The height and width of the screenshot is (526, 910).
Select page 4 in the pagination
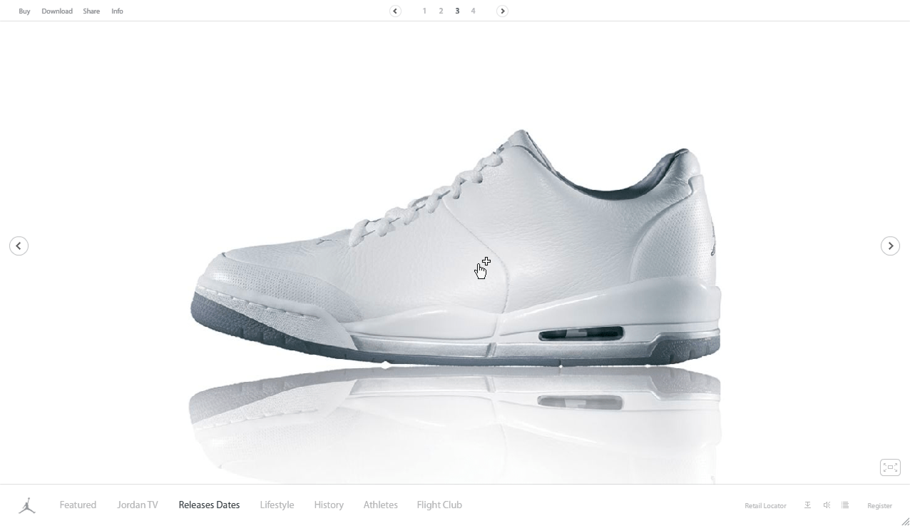tap(473, 11)
